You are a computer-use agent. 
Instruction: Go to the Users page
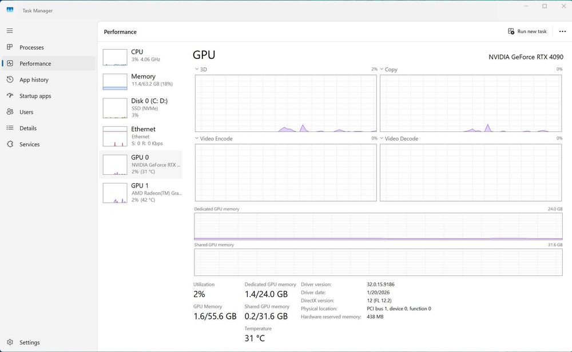26,112
